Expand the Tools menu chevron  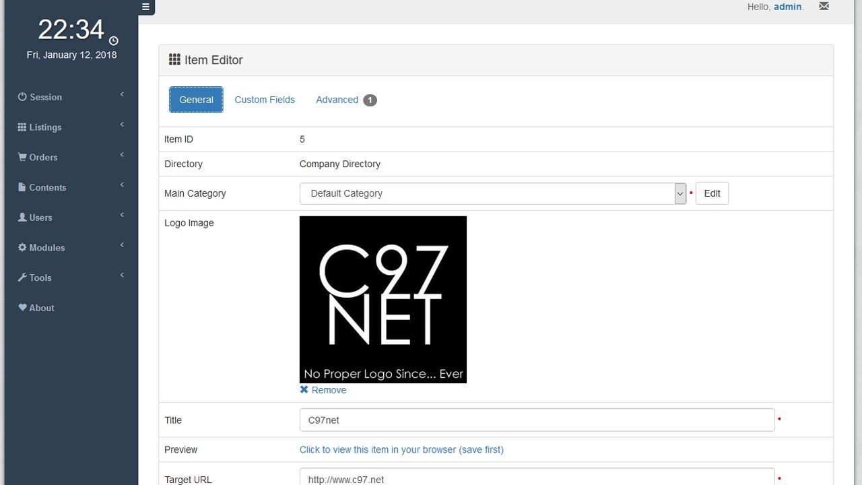pos(122,275)
